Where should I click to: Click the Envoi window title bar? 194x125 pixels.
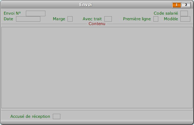[x=86, y=5]
